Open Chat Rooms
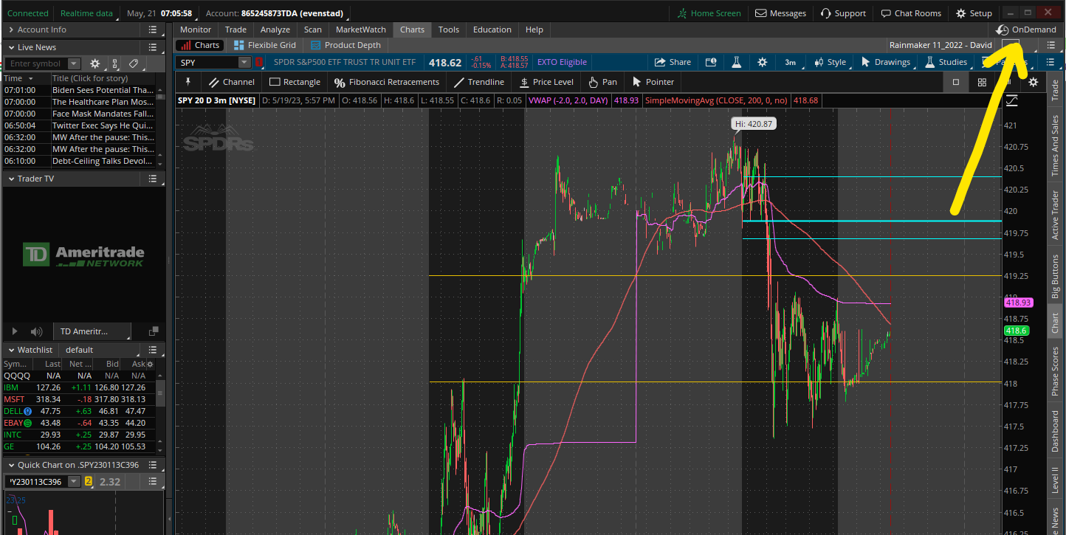Screen dimensions: 1066x535 [911, 13]
